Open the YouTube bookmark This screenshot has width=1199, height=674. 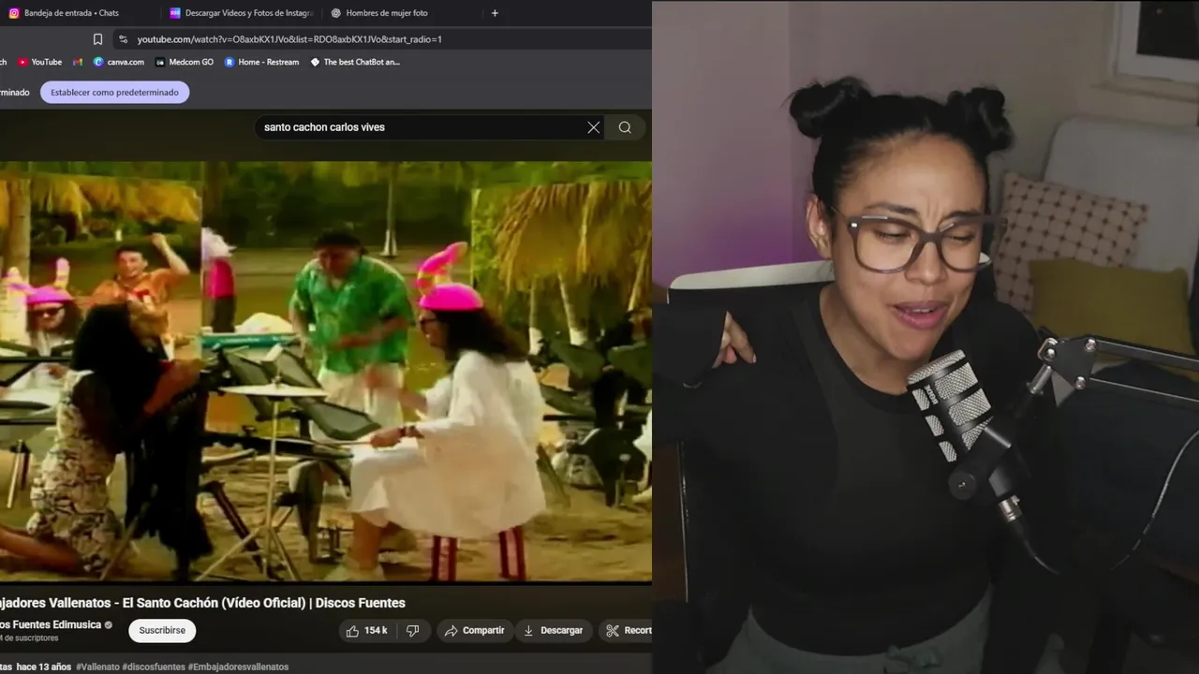39,62
